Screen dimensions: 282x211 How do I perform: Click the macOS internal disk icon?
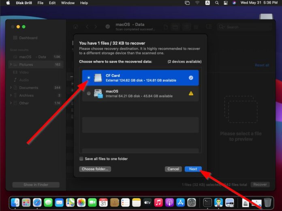click(x=98, y=94)
